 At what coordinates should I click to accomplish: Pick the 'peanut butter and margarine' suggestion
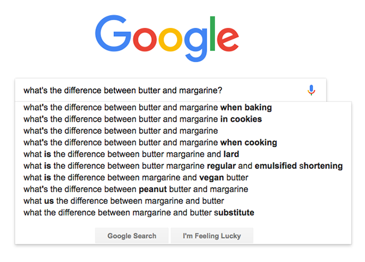coord(183,189)
